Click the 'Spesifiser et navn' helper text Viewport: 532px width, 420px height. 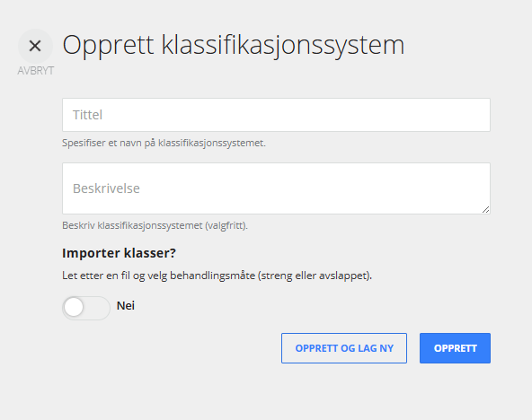tap(164, 143)
